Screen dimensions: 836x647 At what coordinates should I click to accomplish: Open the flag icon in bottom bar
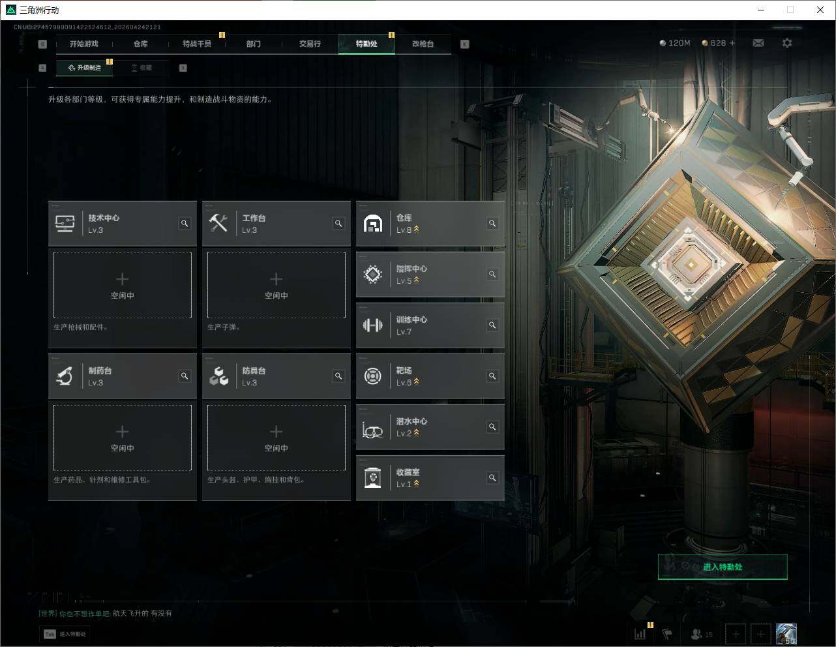(667, 634)
